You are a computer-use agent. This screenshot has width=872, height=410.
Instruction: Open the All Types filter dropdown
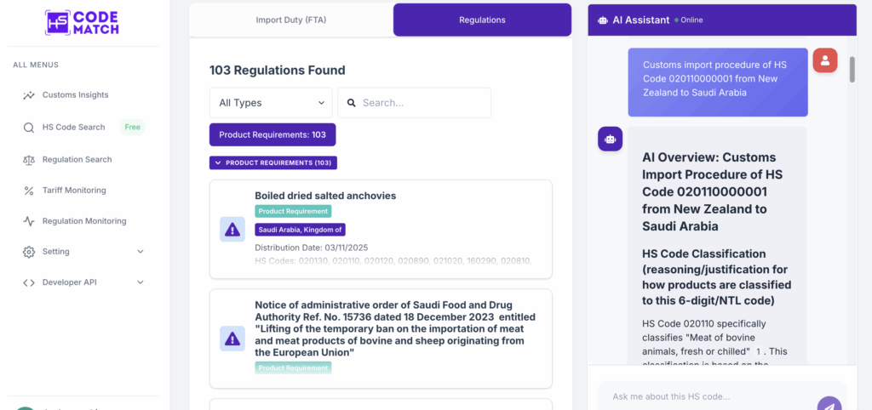[271, 103]
